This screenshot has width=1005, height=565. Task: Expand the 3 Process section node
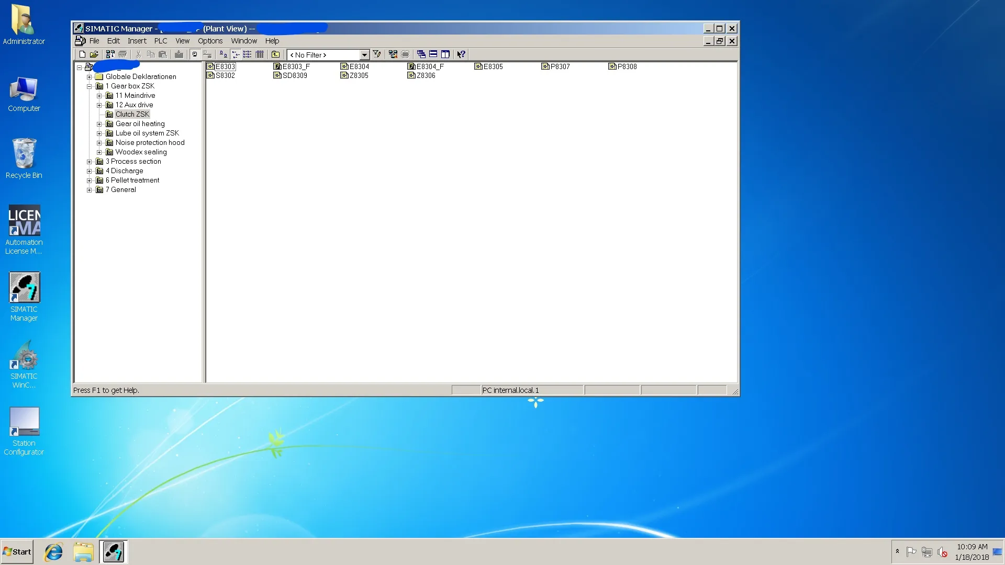tap(89, 162)
